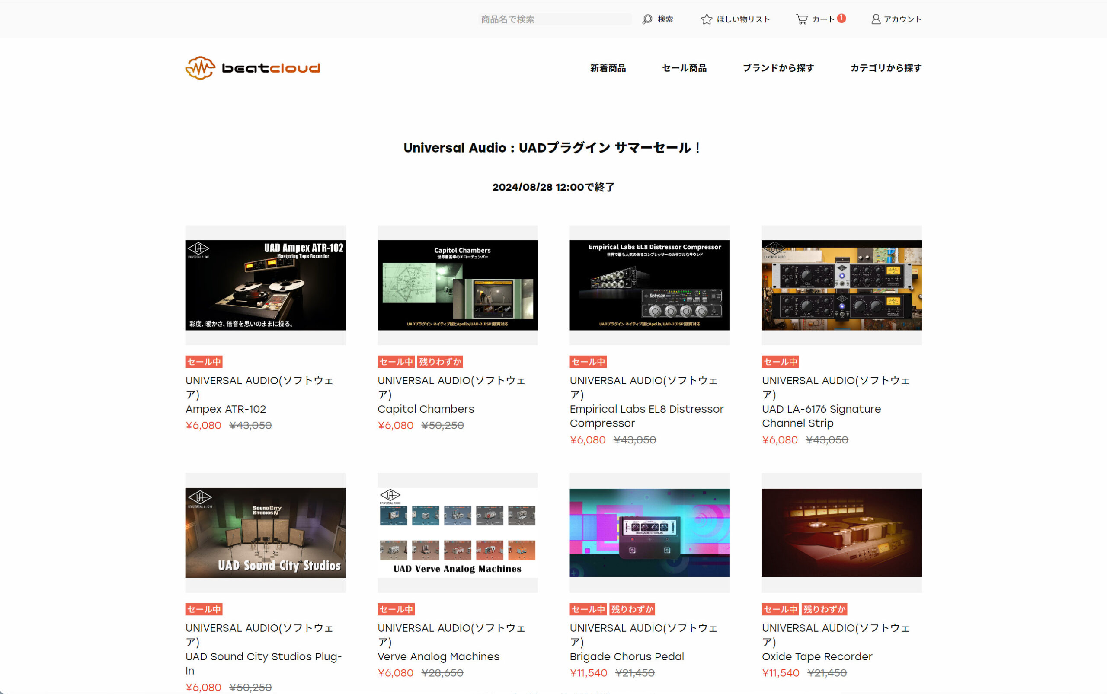Click 残りわずか badge on Capitol Chambers
Viewport: 1107px width, 694px height.
(440, 362)
